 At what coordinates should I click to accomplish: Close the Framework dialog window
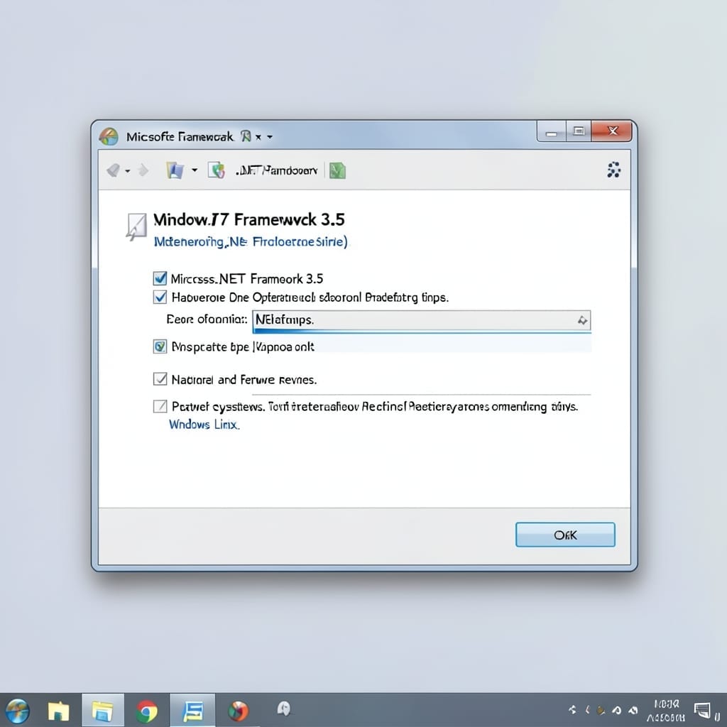[x=612, y=131]
